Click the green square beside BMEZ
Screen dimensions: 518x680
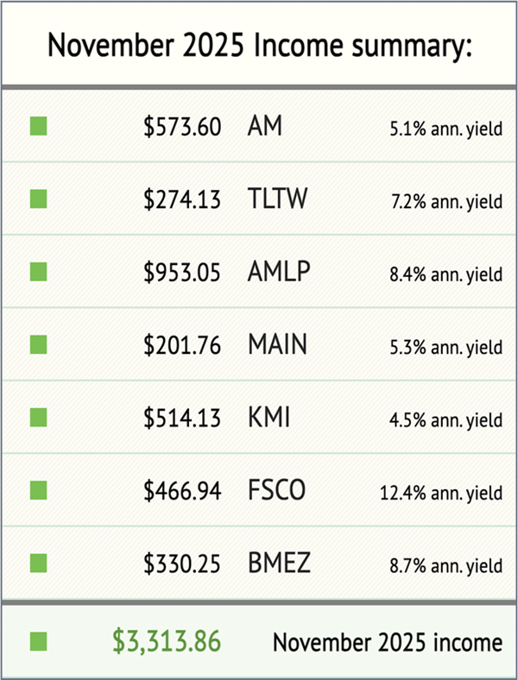pyautogui.click(x=38, y=564)
